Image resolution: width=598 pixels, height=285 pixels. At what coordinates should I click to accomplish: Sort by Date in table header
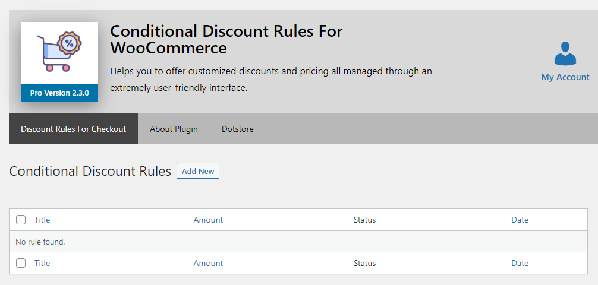point(520,220)
